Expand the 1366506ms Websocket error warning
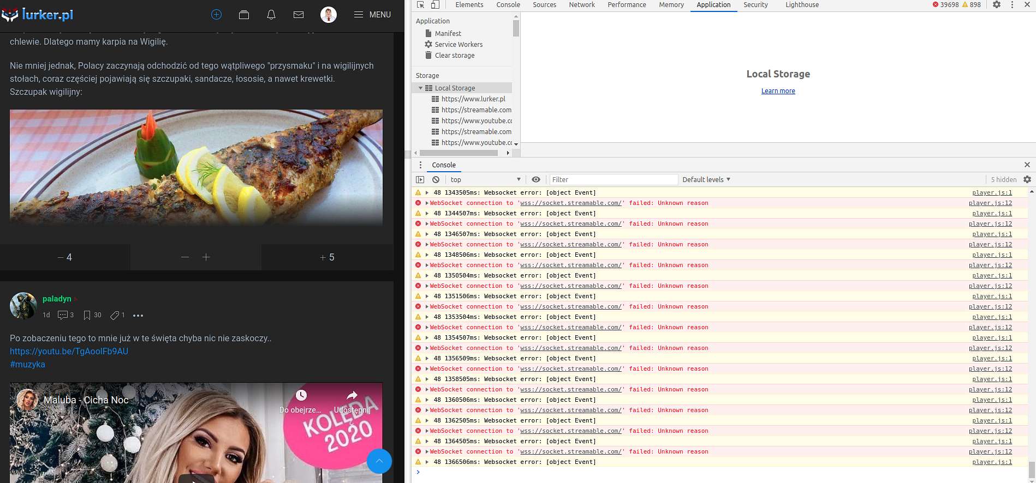1036x483 pixels. click(427, 462)
